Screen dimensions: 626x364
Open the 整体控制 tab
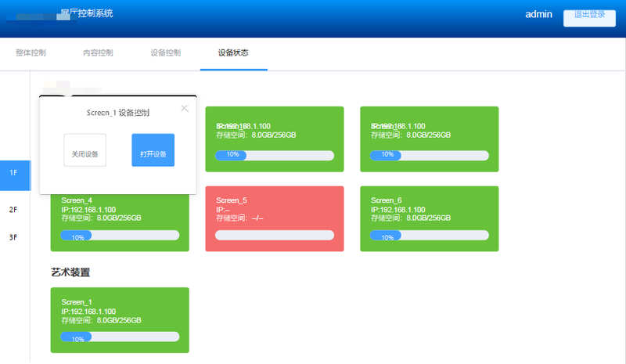pos(31,52)
